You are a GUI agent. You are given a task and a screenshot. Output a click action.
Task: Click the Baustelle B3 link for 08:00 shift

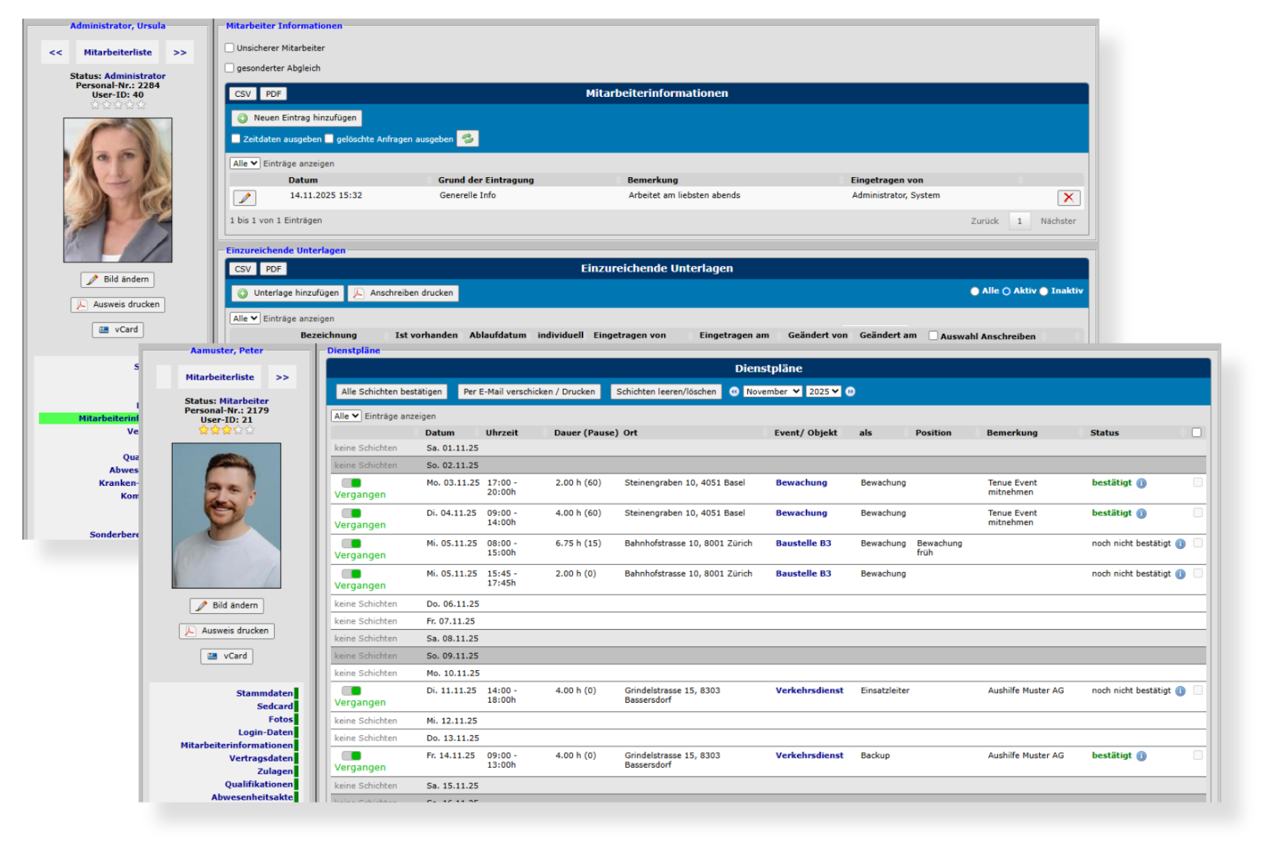(x=803, y=544)
